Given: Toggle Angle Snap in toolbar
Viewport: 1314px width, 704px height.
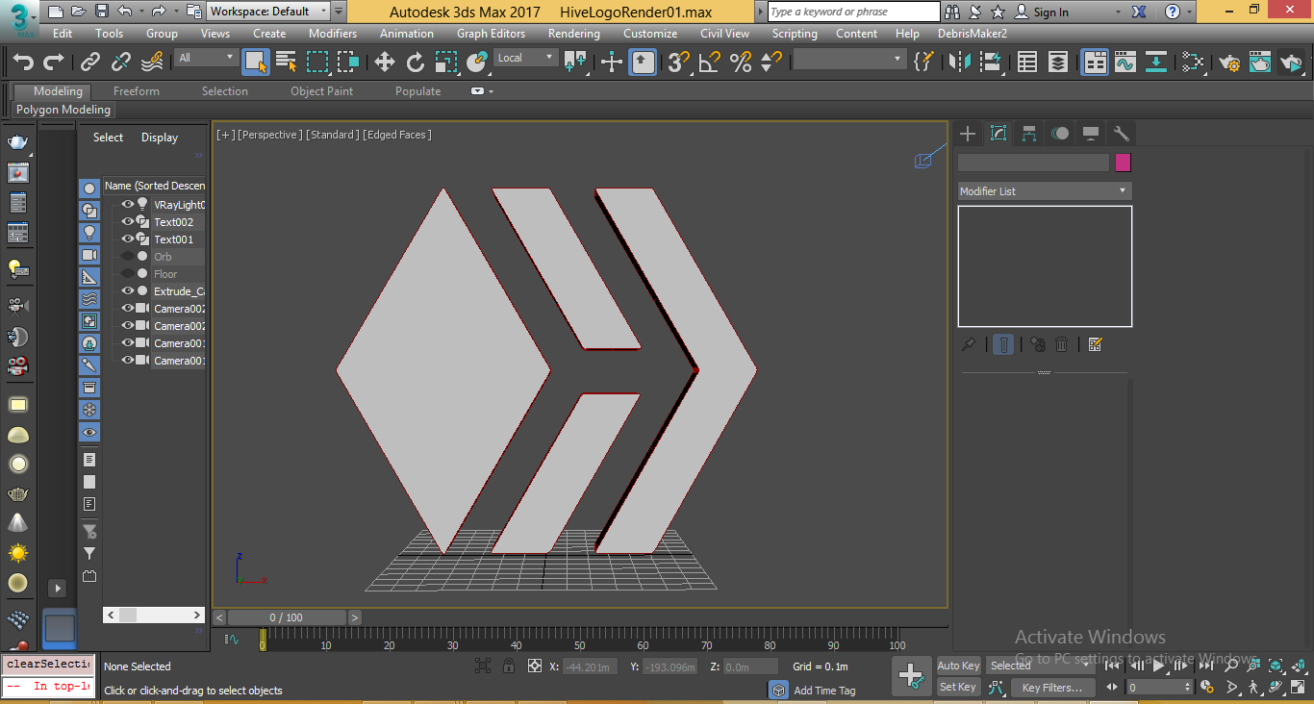Looking at the screenshot, I should [x=710, y=63].
